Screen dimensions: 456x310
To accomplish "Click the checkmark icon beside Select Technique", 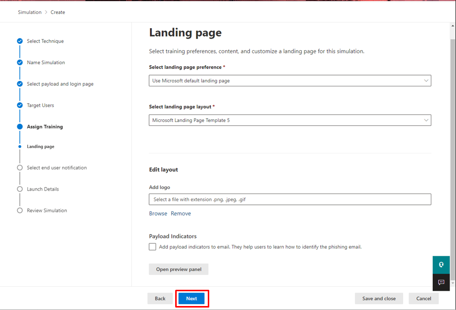I will point(19,41).
